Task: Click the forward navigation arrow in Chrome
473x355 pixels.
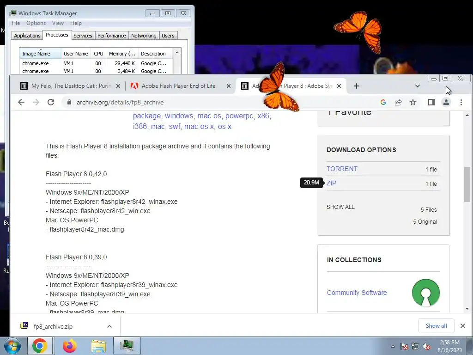Action: pos(36,102)
